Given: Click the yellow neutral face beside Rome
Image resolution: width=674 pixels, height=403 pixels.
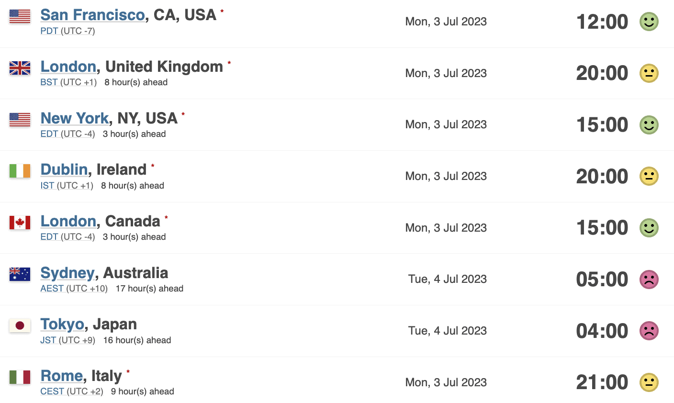Looking at the screenshot, I should coord(649,382).
